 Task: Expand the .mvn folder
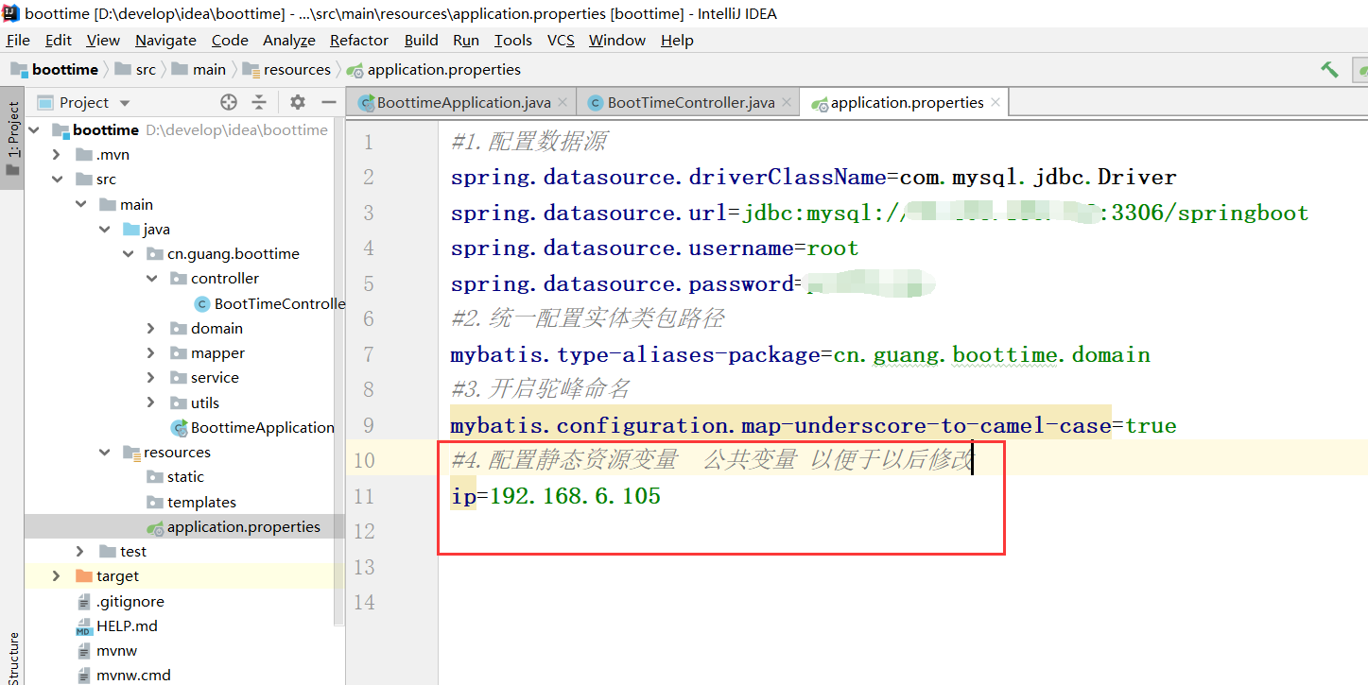click(x=58, y=154)
